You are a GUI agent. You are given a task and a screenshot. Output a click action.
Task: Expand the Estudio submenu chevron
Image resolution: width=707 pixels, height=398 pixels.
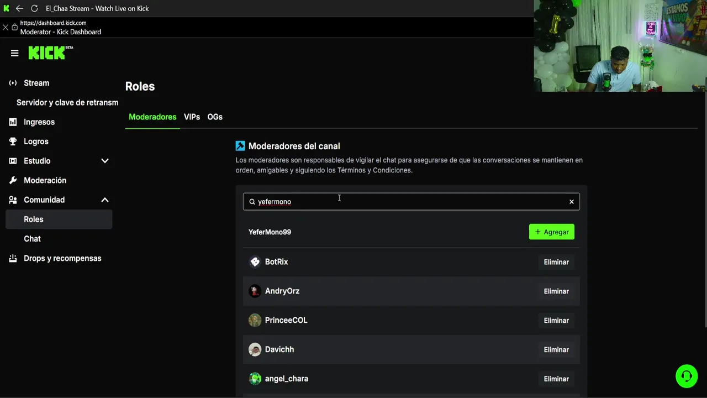point(105,161)
